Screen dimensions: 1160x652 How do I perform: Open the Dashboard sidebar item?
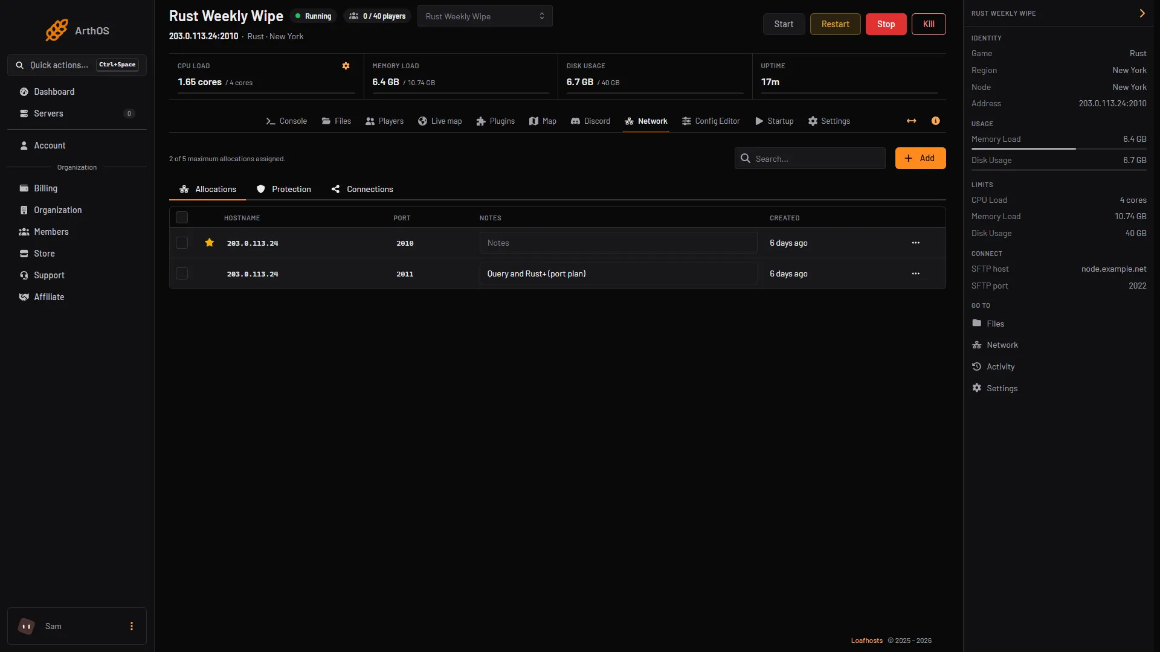click(77, 92)
